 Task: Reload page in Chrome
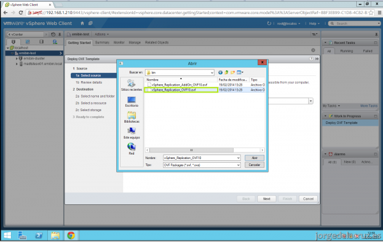pos(21,13)
